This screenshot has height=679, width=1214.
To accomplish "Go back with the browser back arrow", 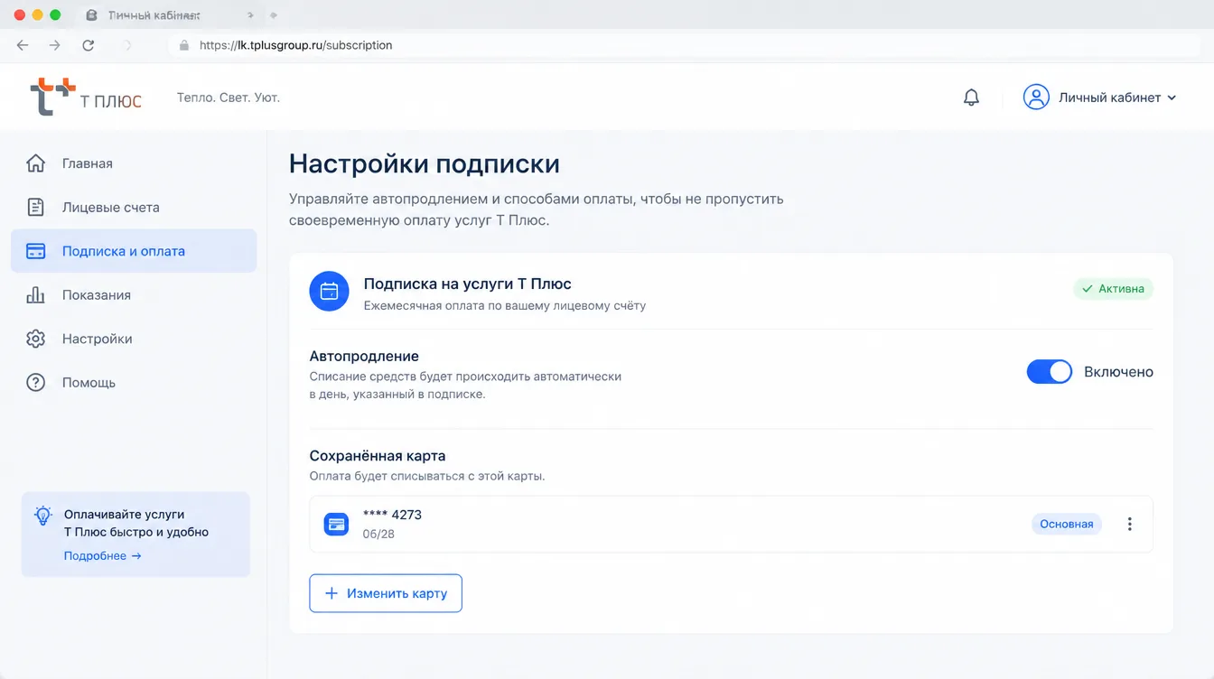I will [23, 45].
